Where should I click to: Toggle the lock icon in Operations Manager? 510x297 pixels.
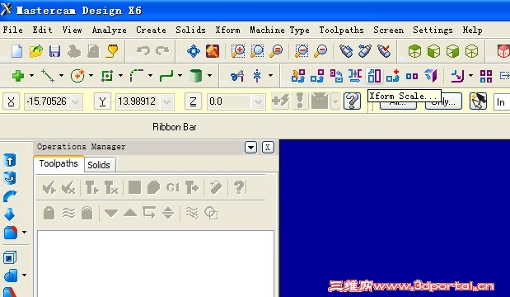click(x=49, y=214)
